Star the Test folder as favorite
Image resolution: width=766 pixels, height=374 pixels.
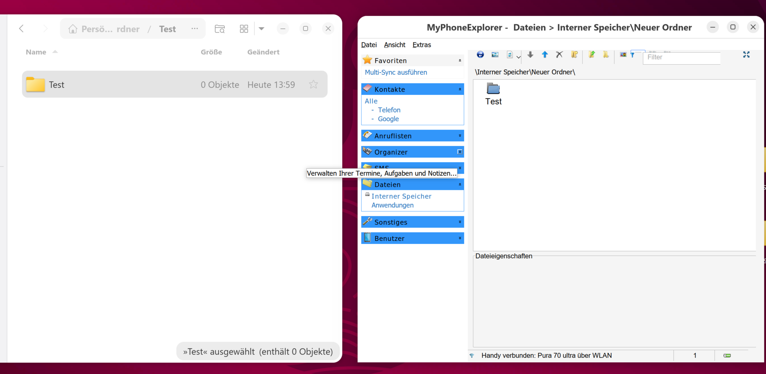[x=314, y=85]
